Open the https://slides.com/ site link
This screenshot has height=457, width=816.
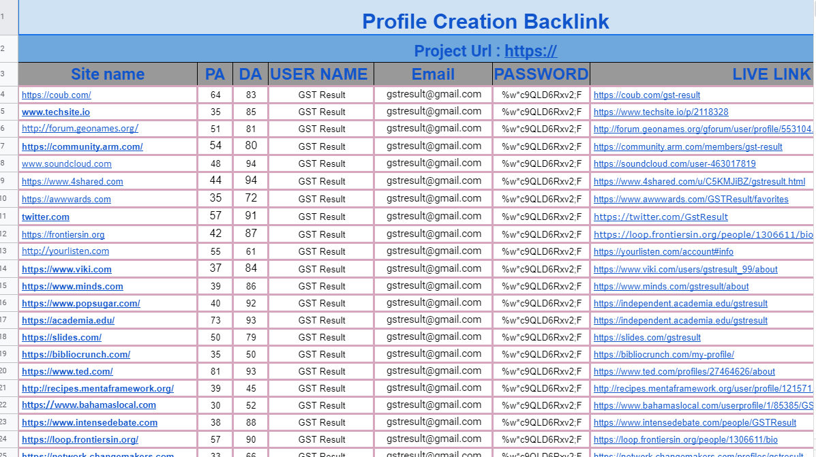(61, 336)
